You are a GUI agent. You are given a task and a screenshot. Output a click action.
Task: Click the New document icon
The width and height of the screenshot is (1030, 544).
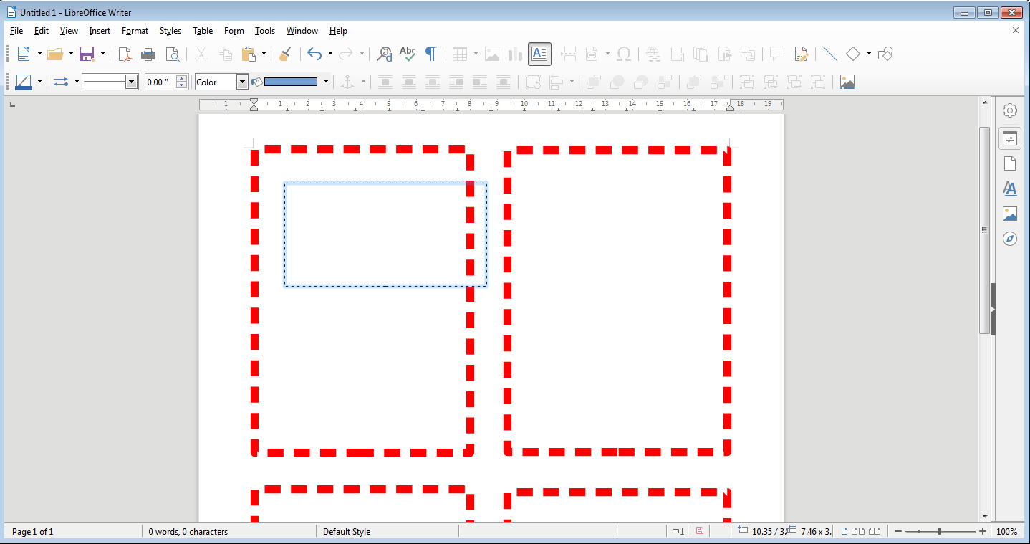click(x=24, y=54)
